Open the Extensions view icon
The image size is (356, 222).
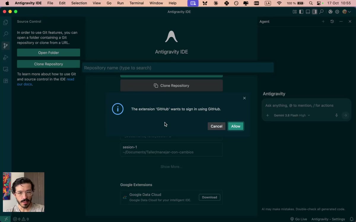pos(6,81)
